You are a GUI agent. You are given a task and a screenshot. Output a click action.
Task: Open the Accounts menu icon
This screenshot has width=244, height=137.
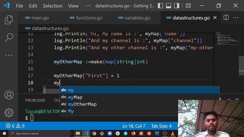(9, 95)
